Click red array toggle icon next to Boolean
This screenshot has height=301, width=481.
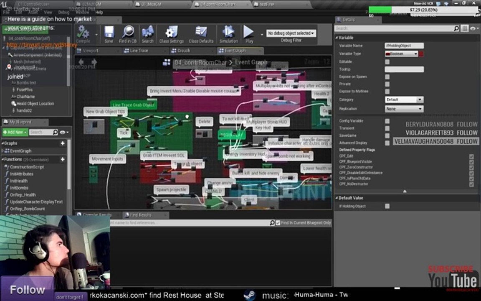point(421,54)
